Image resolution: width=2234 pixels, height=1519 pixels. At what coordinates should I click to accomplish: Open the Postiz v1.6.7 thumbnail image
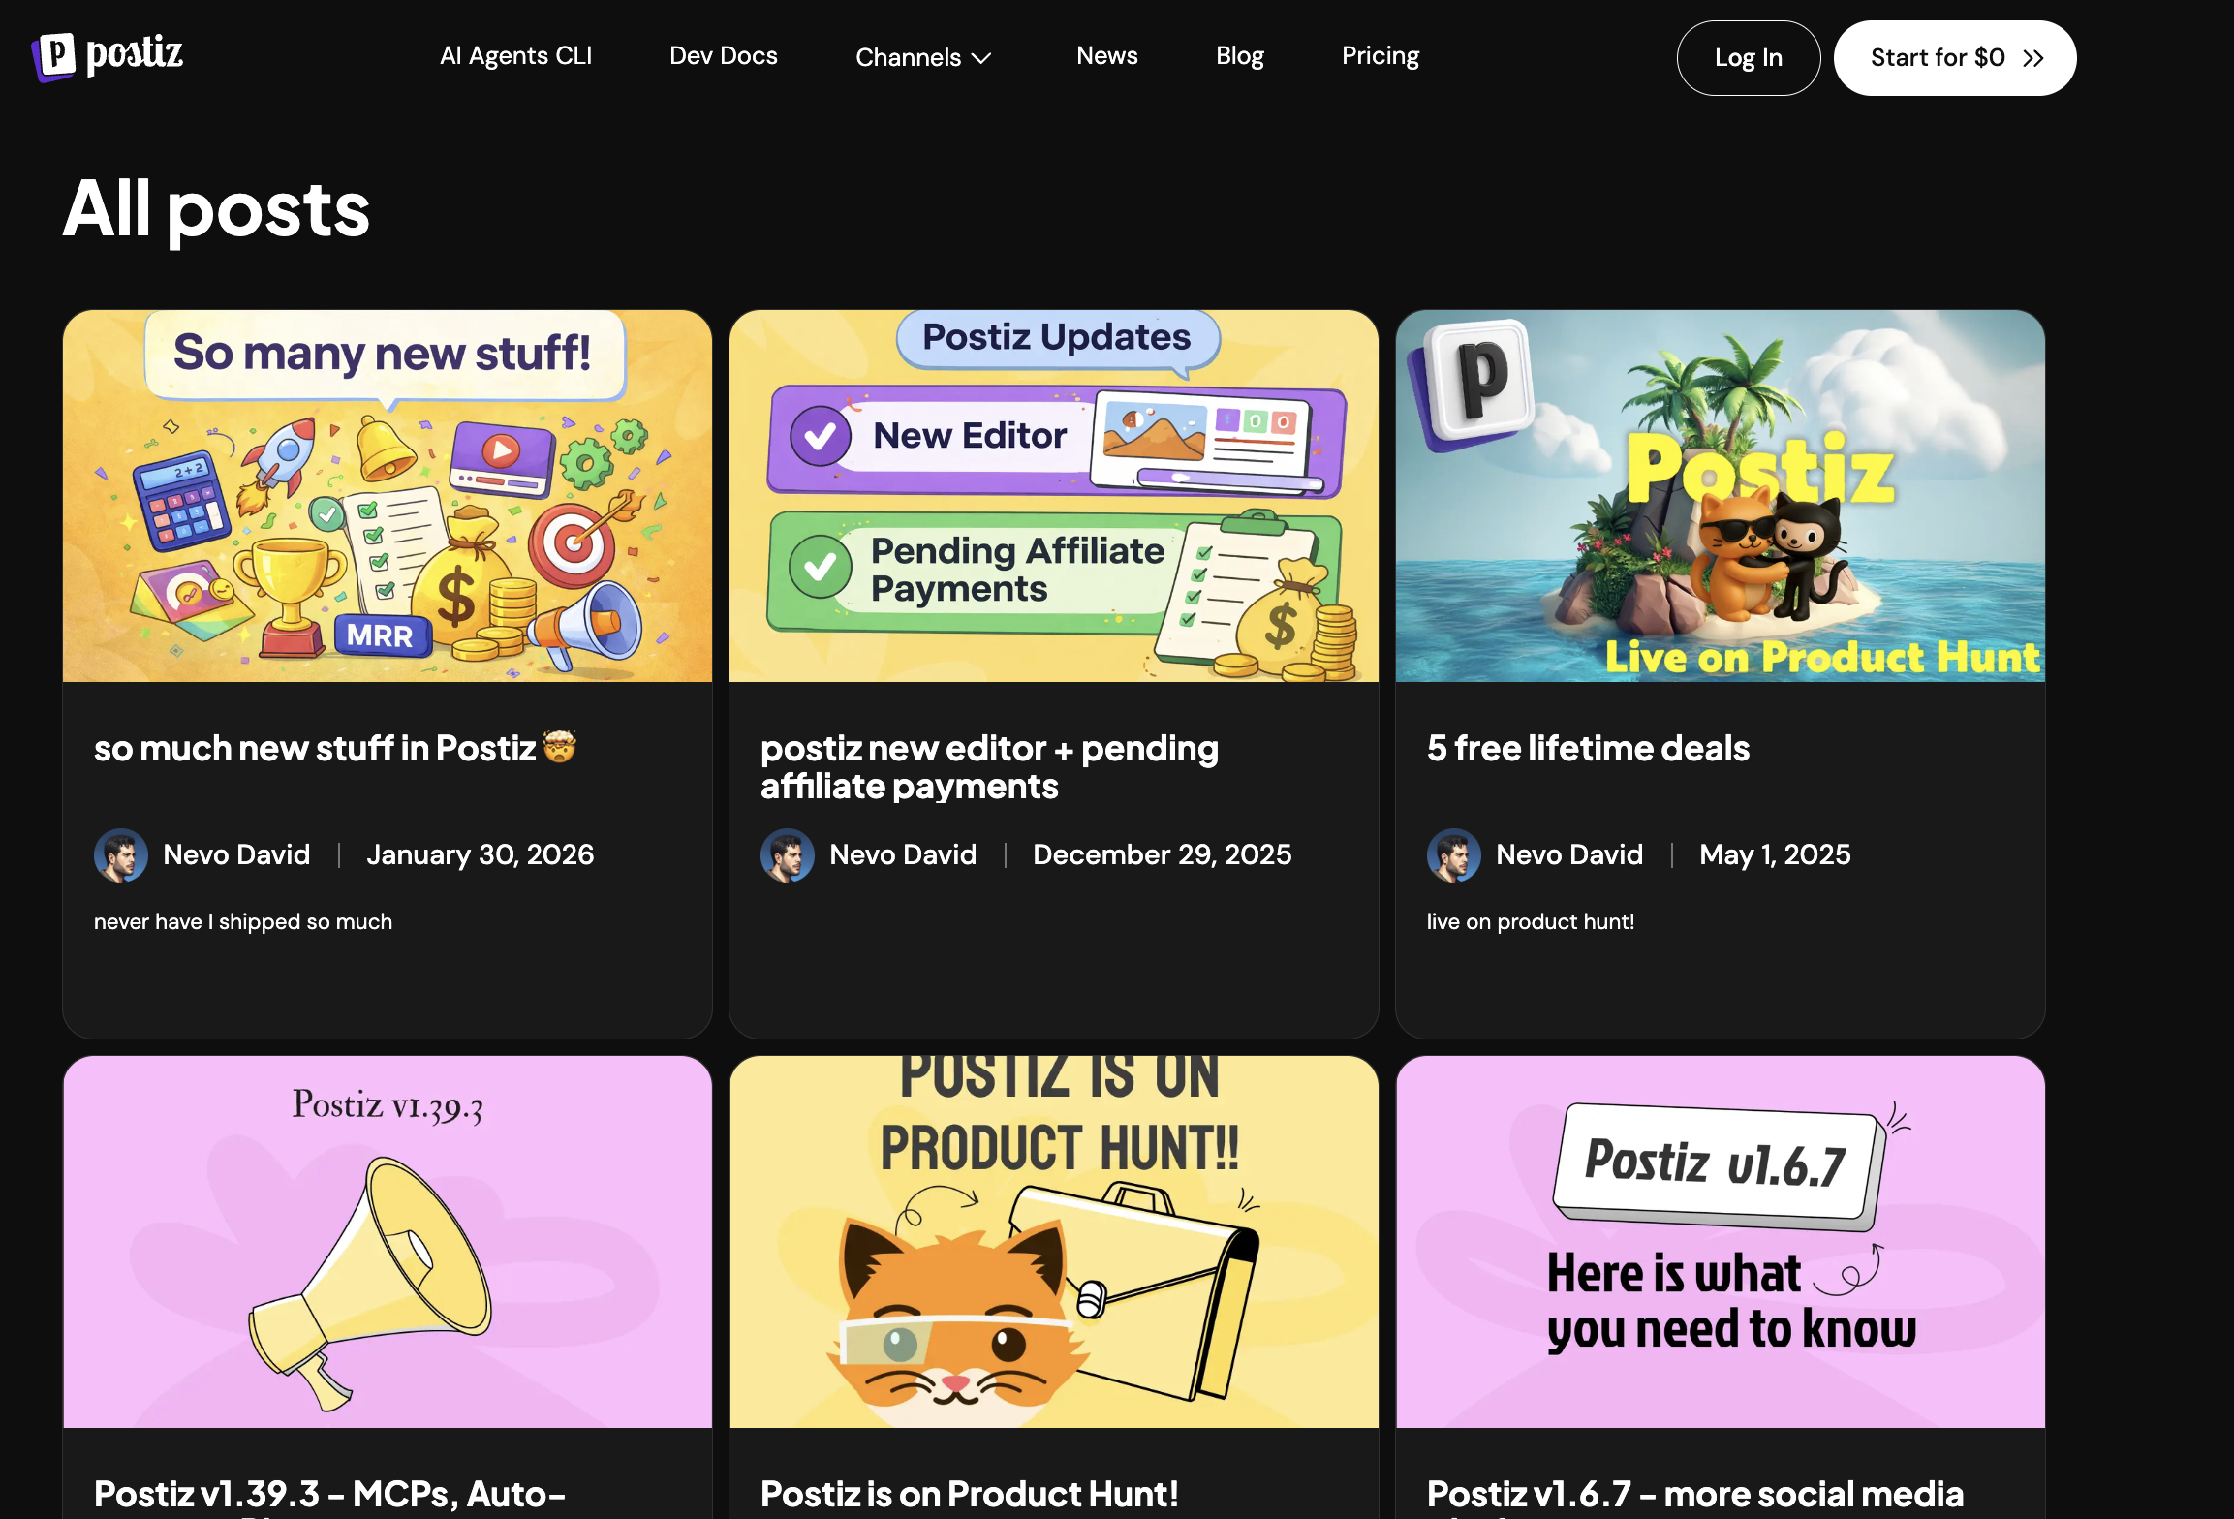1721,1242
